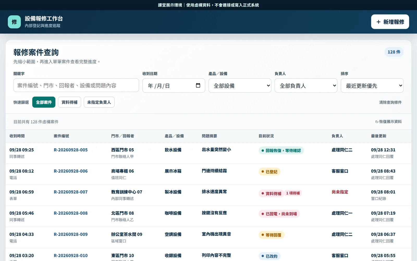The width and height of the screenshot is (417, 261).
Task: Open case R-20260928-007
Action: (71, 192)
